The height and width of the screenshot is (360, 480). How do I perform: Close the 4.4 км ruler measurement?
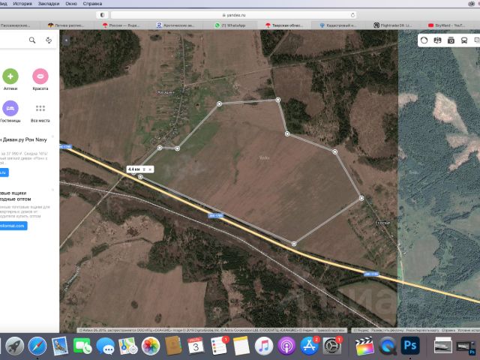(150, 169)
